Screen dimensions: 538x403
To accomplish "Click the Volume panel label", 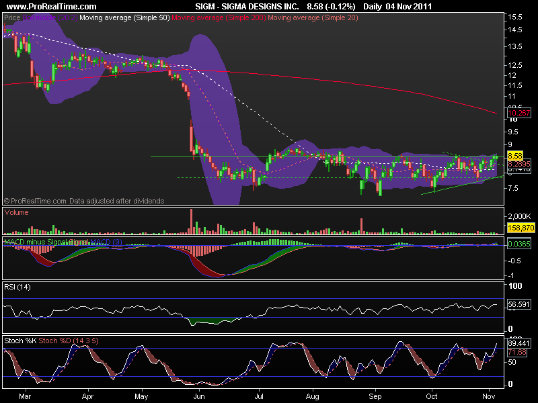I will coord(16,212).
